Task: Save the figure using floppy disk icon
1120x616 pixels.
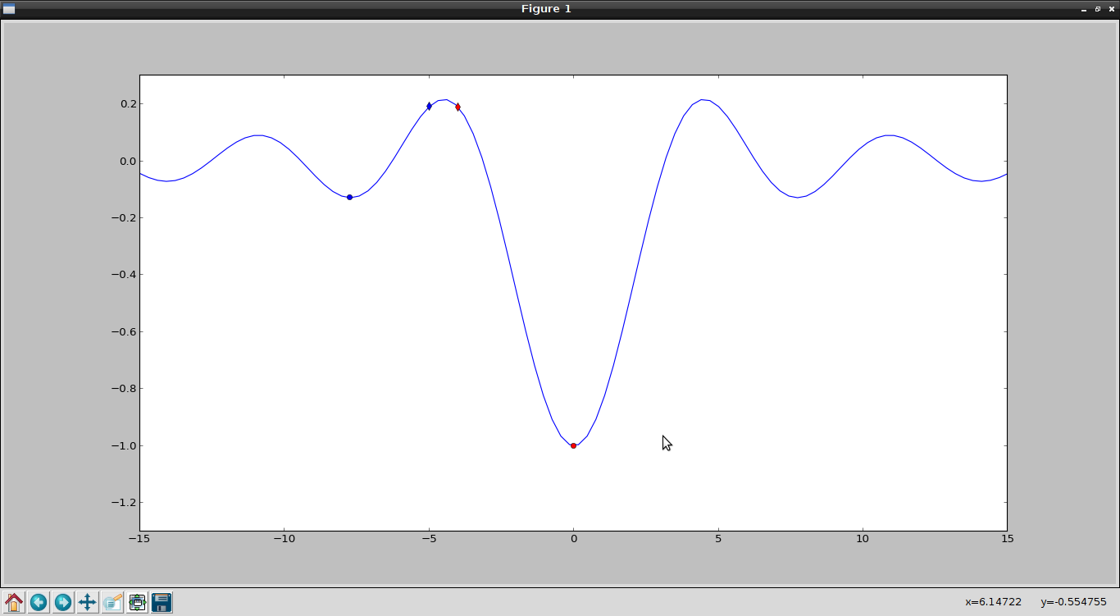Action: (x=162, y=603)
